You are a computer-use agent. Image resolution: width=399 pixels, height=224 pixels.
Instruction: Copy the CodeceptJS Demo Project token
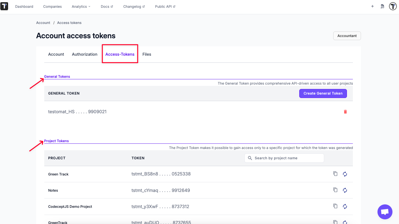(x=335, y=206)
